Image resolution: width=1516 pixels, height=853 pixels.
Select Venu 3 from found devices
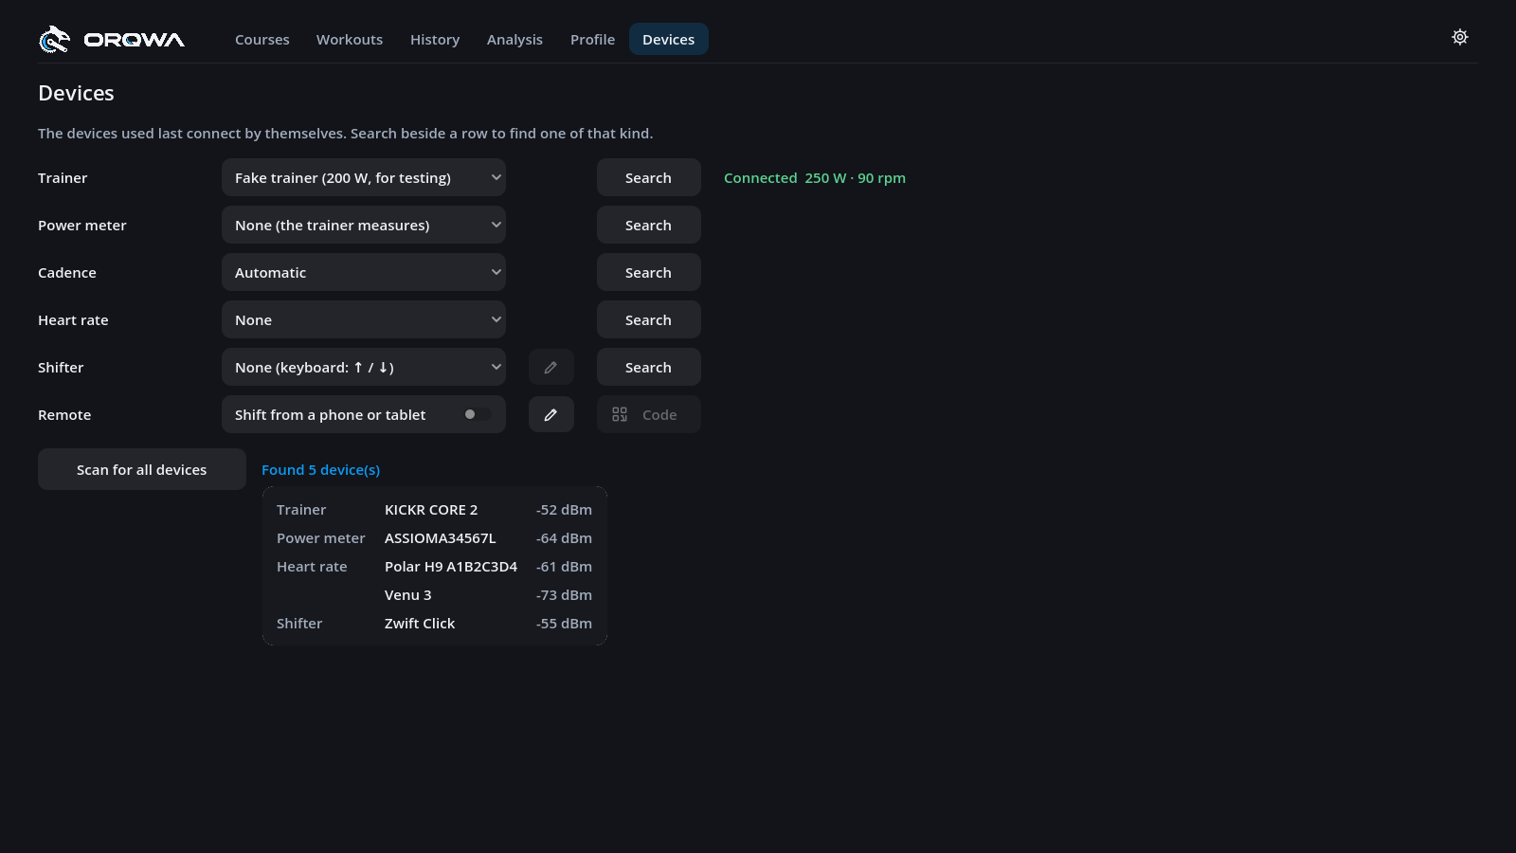[x=408, y=595]
